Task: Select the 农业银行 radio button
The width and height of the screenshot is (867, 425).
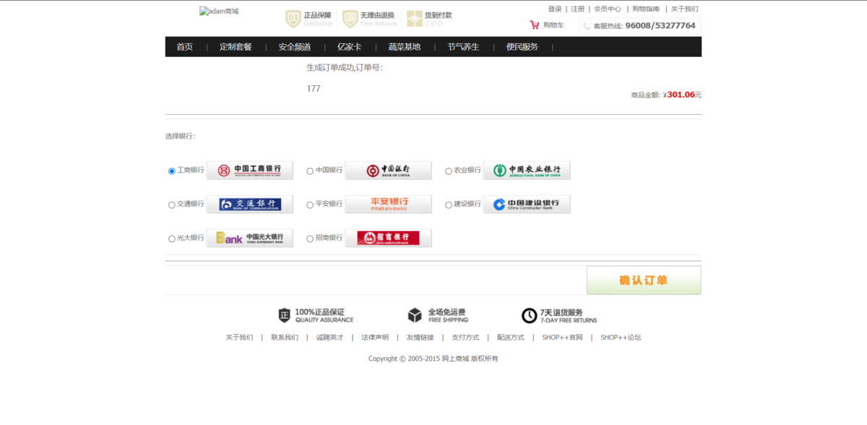Action: (449, 171)
